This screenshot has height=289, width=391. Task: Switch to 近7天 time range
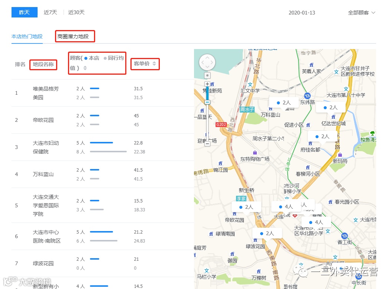51,12
